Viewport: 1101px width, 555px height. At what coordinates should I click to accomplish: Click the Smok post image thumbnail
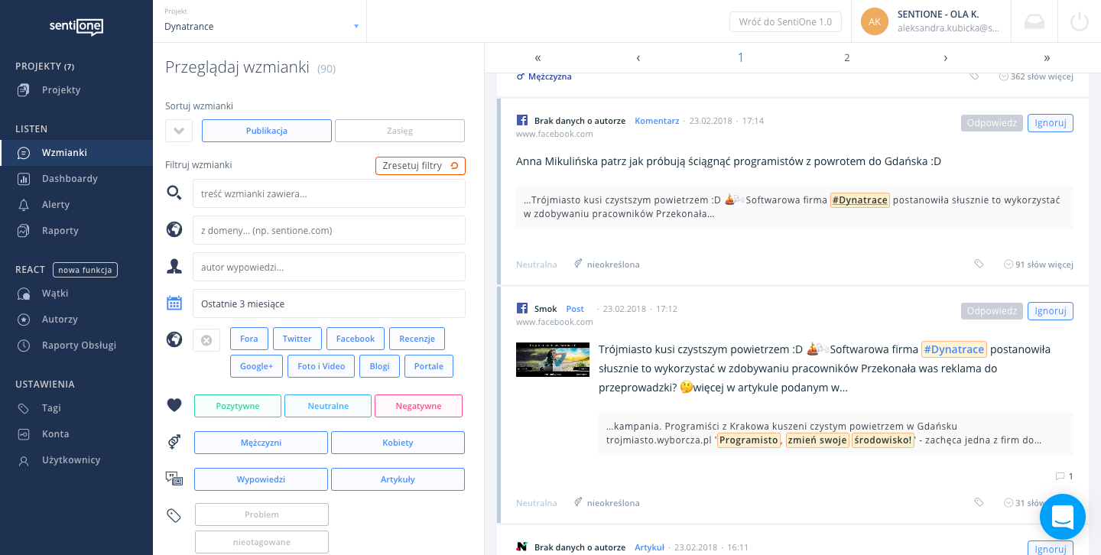552,359
